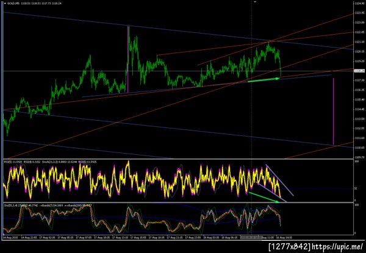This screenshot has height=253, width=366.
Task: Click the 1115.40 price scale value
Action: (361, 99)
